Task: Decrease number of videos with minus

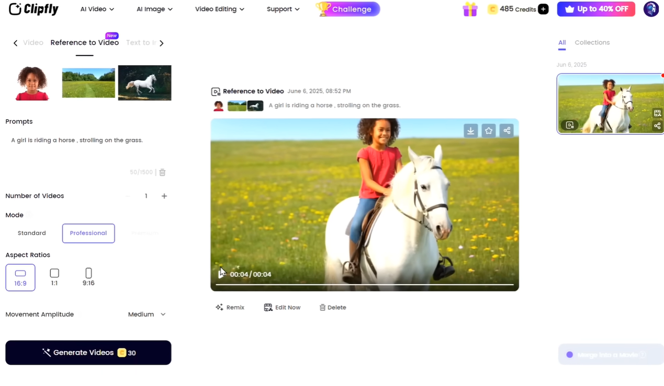Action: pyautogui.click(x=128, y=196)
